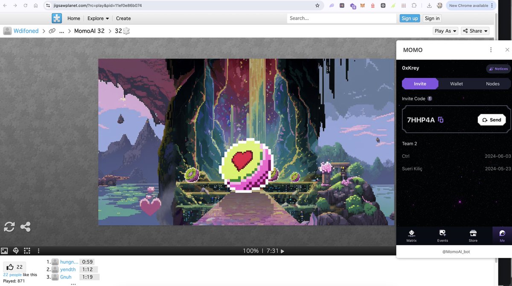Viewport: 512px width, 286px height.
Task: Click the Sign in button
Action: (432, 18)
